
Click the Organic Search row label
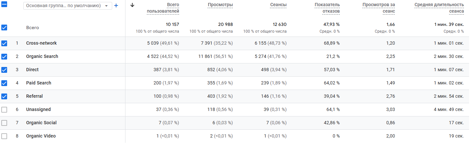(42, 57)
